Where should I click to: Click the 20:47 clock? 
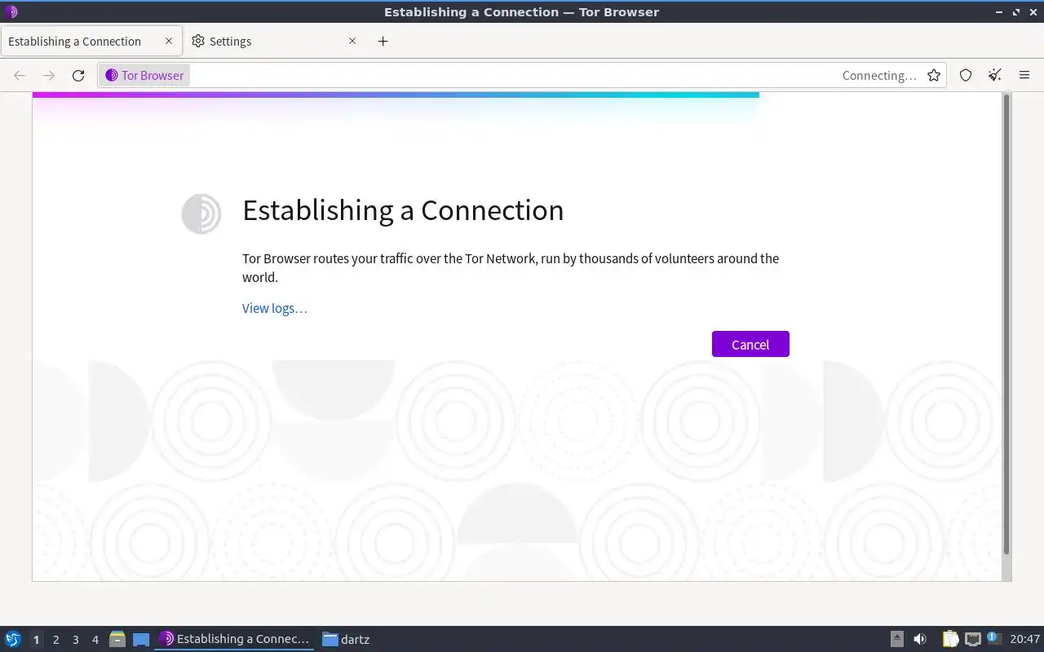(1024, 639)
